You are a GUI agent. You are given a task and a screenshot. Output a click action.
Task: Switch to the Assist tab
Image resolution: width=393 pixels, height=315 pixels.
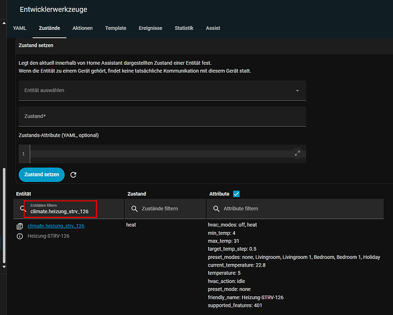tap(214, 28)
